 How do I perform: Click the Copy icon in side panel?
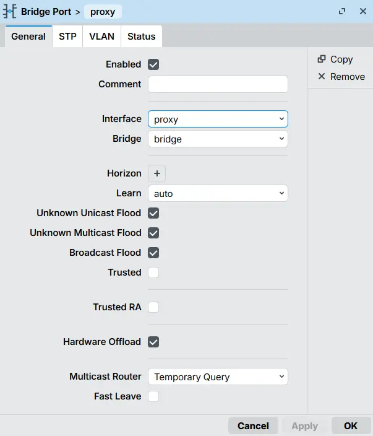[x=322, y=59]
